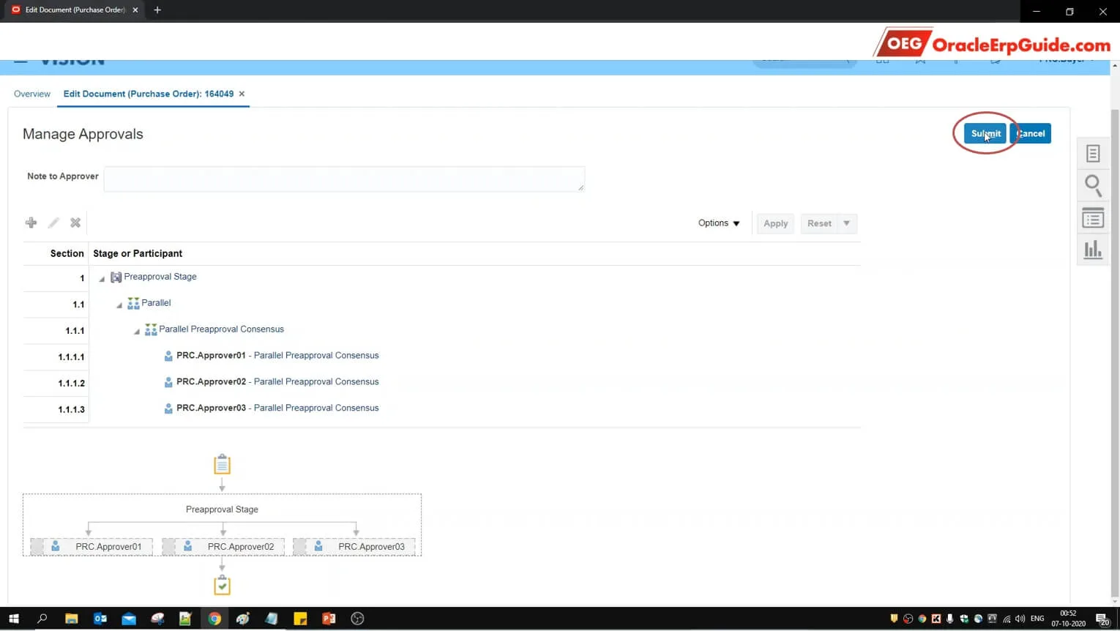1120x631 pixels.
Task: Click the taskbar clock showing 00:52
Action: pos(1068,619)
